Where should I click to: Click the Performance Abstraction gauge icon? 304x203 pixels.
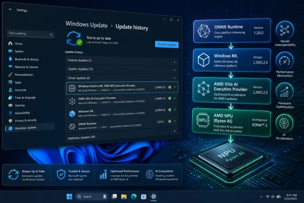coord(284,61)
